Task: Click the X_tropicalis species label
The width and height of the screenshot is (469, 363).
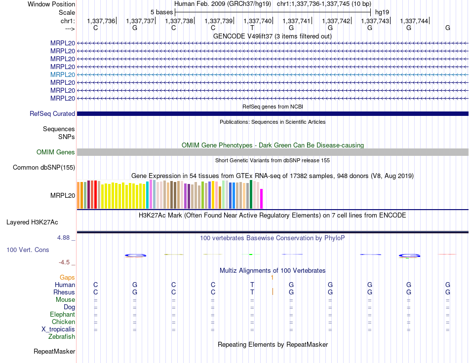Action: pos(58,329)
